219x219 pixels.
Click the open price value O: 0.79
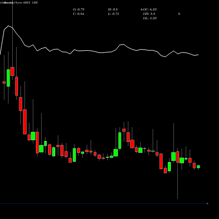pos(78,10)
